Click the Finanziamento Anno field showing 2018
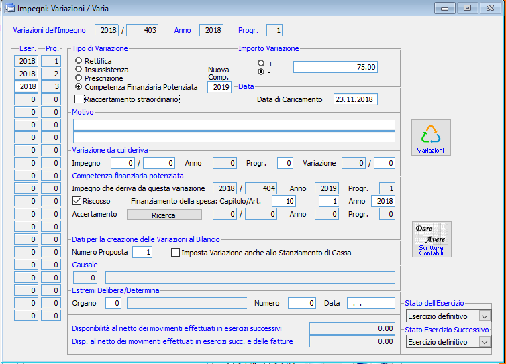506x364 pixels. pyautogui.click(x=383, y=201)
